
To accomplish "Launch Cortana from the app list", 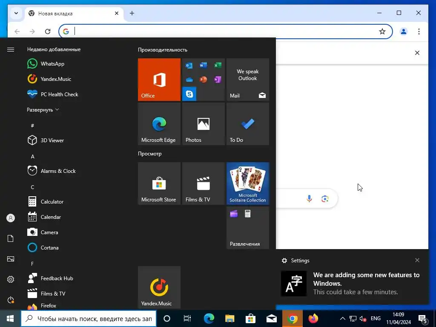I will (x=43, y=247).
